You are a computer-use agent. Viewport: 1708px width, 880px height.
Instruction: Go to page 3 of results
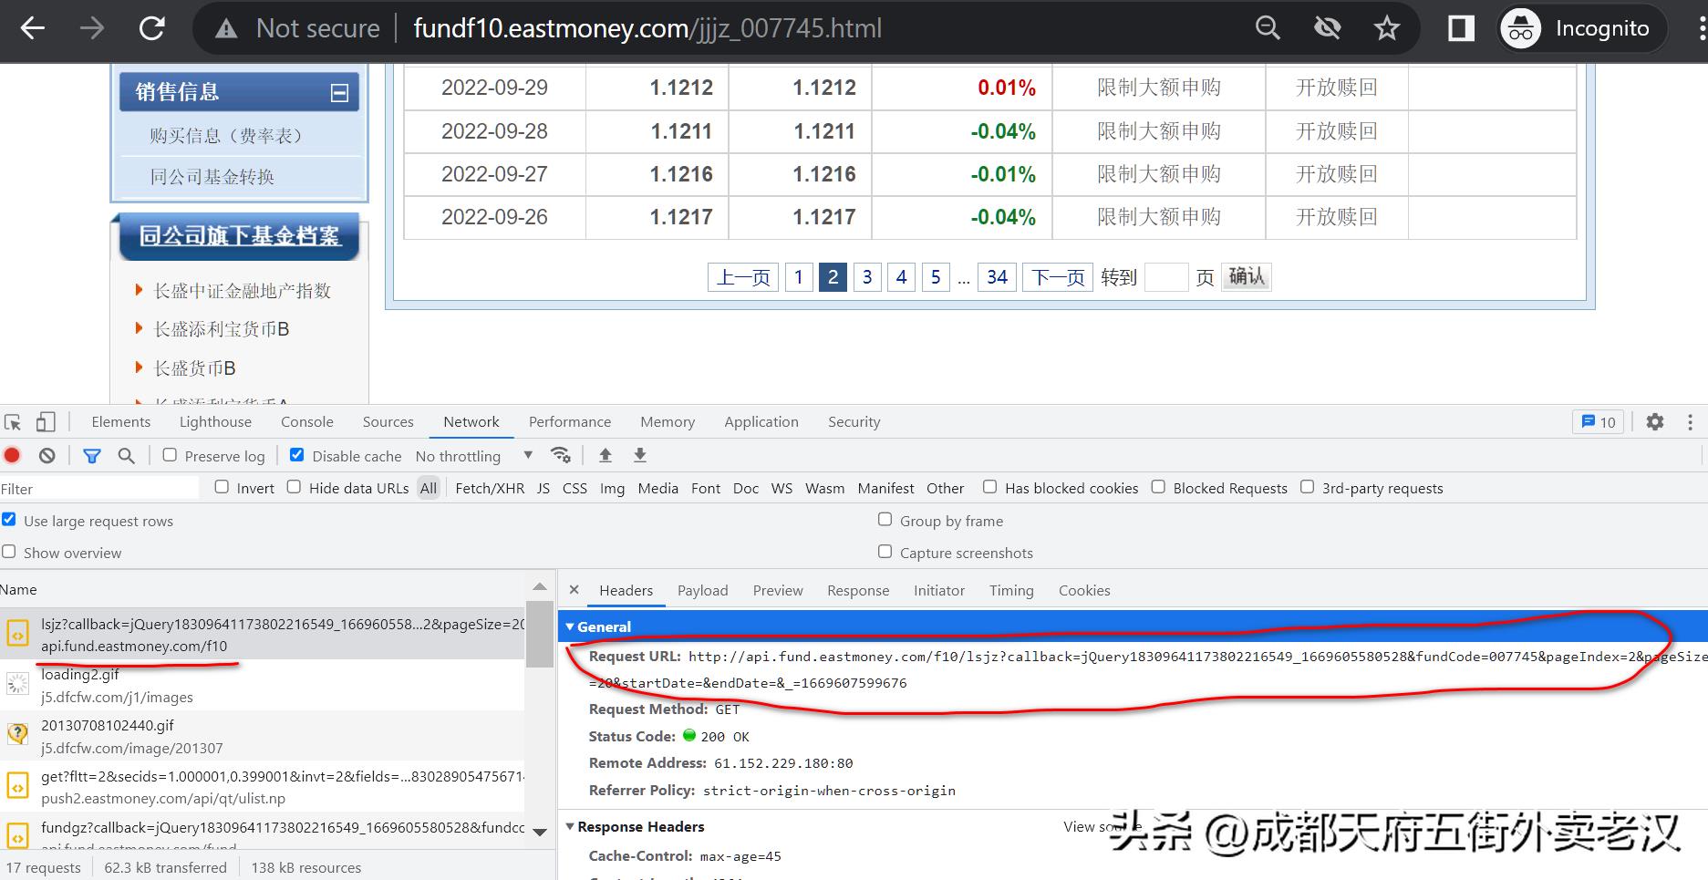point(867,277)
